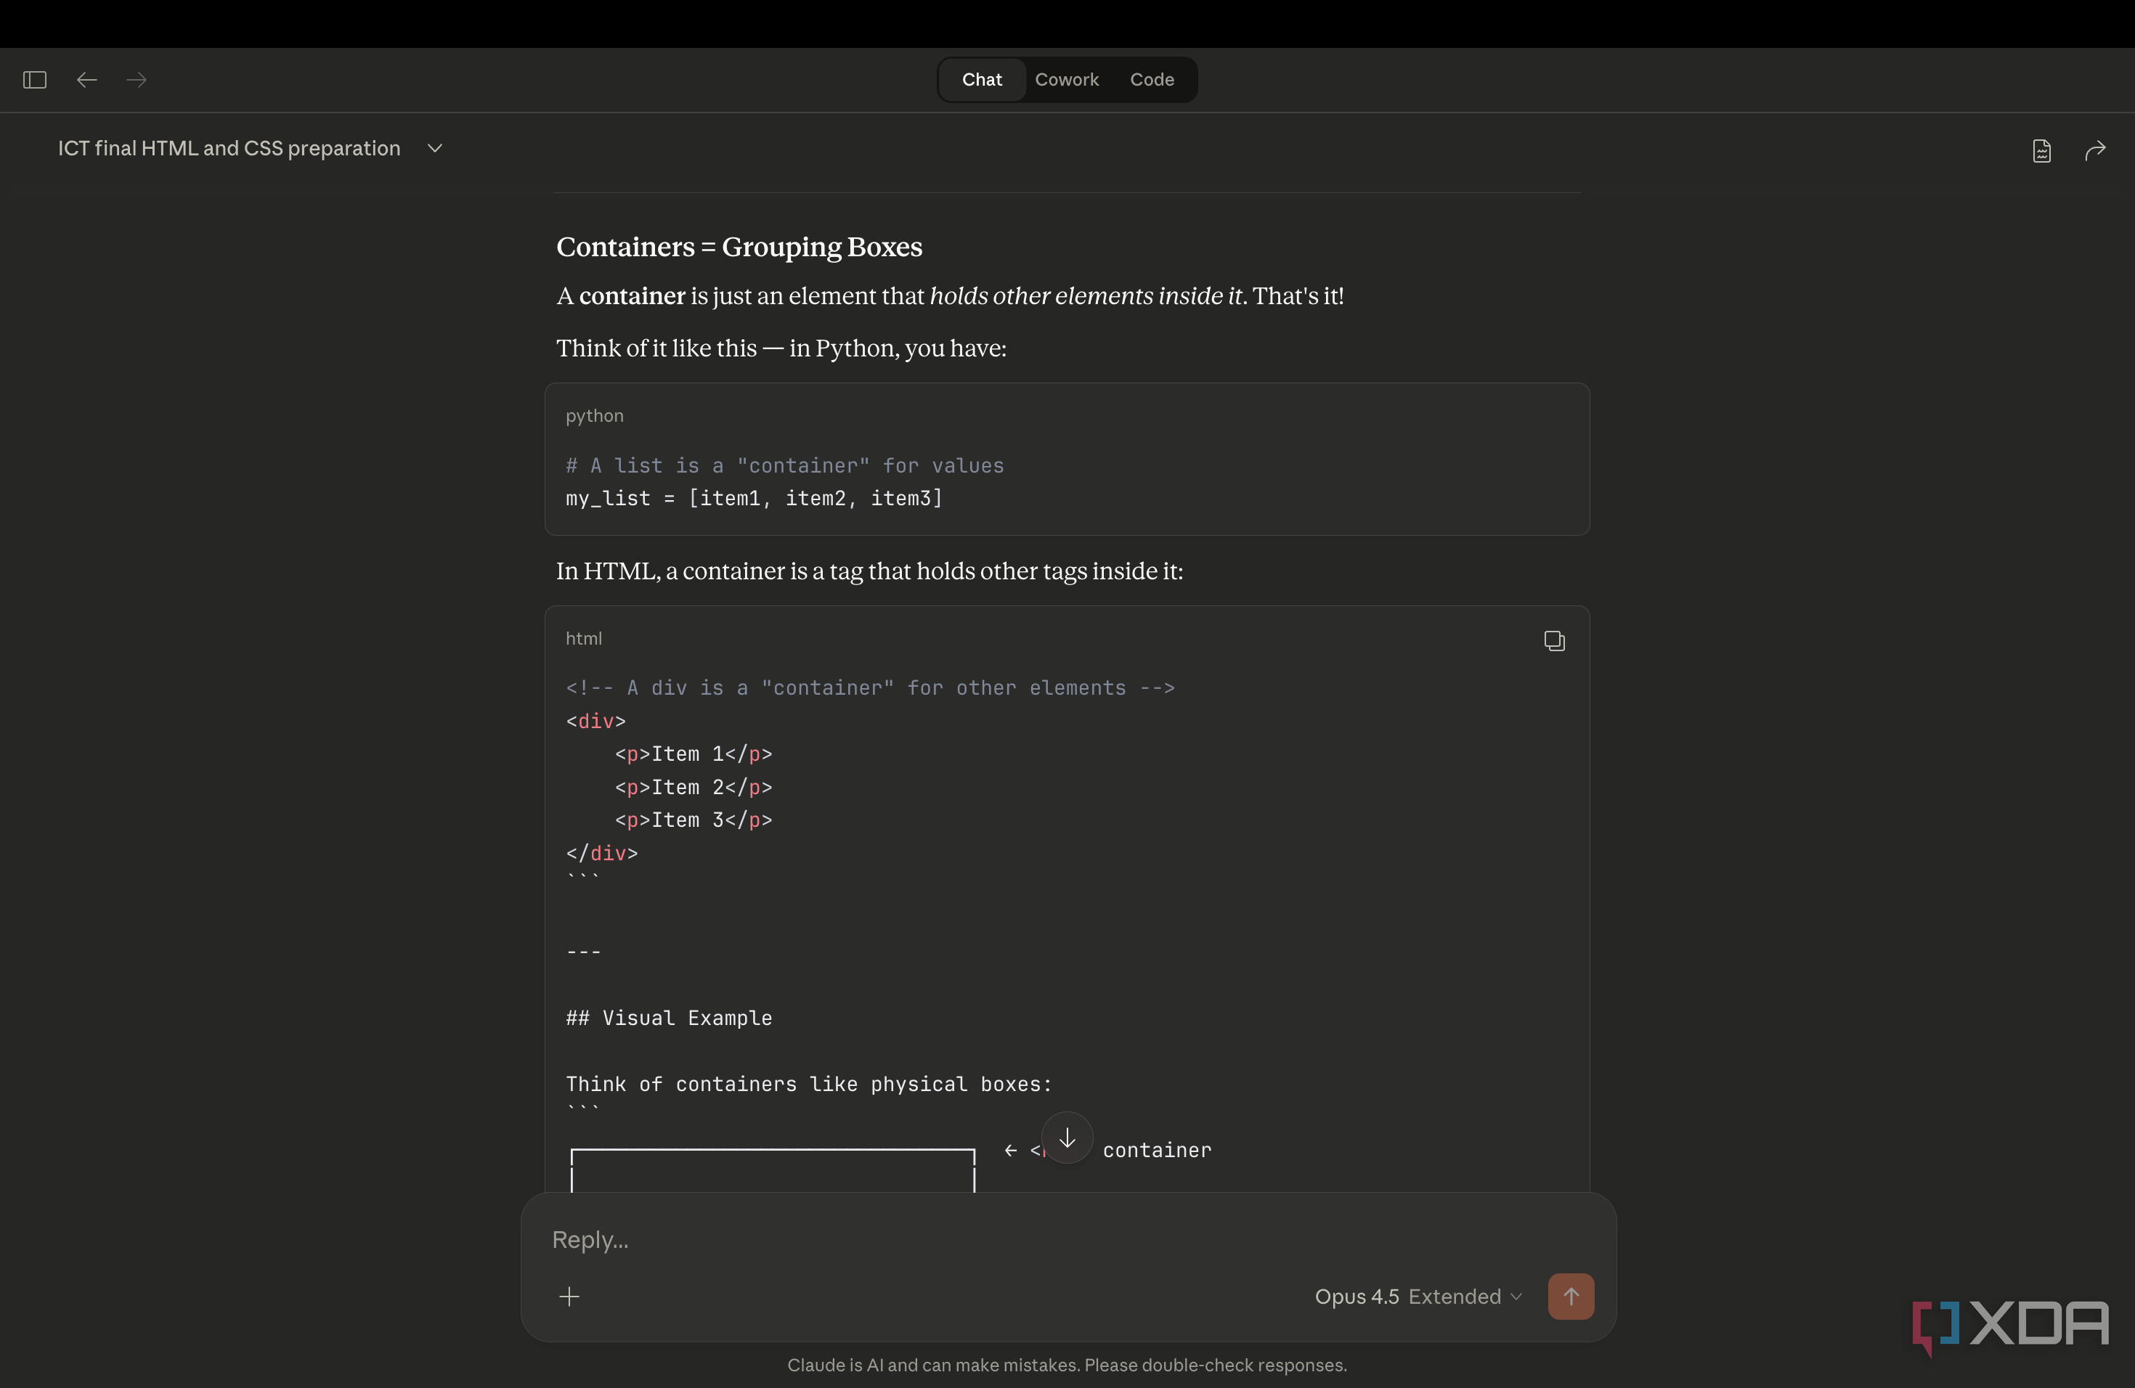Image resolution: width=2135 pixels, height=1388 pixels.
Task: Select the code line "<p>Item 2</p>"
Action: (693, 787)
